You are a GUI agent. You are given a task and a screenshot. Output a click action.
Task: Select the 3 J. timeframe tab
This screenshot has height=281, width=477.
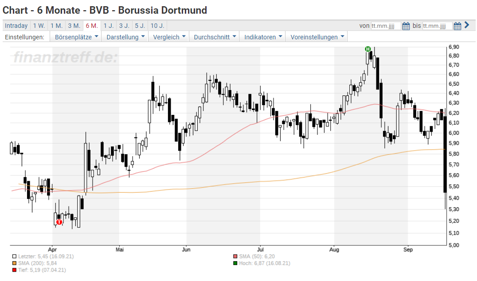coord(125,26)
